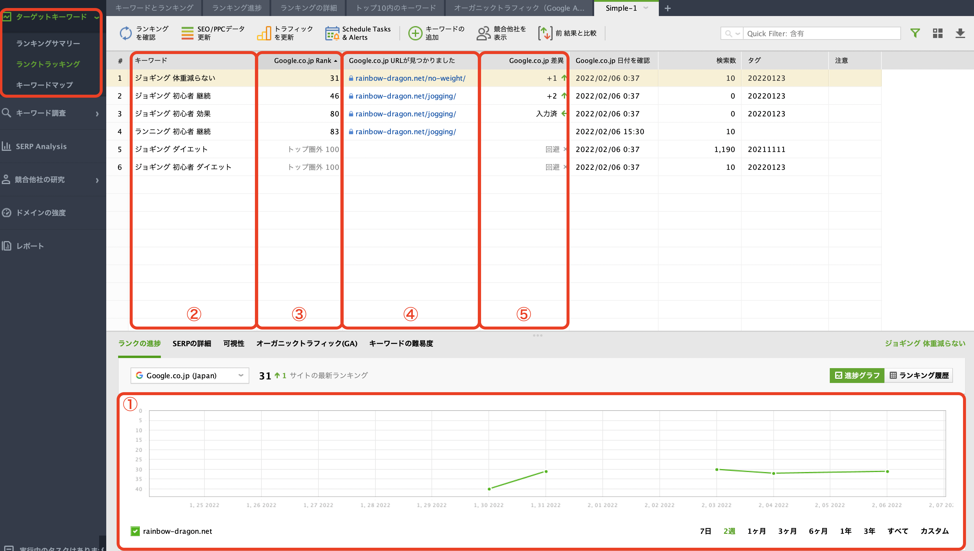Click the 前結果と比較 compare arrows icon
The image size is (974, 551).
tap(545, 33)
